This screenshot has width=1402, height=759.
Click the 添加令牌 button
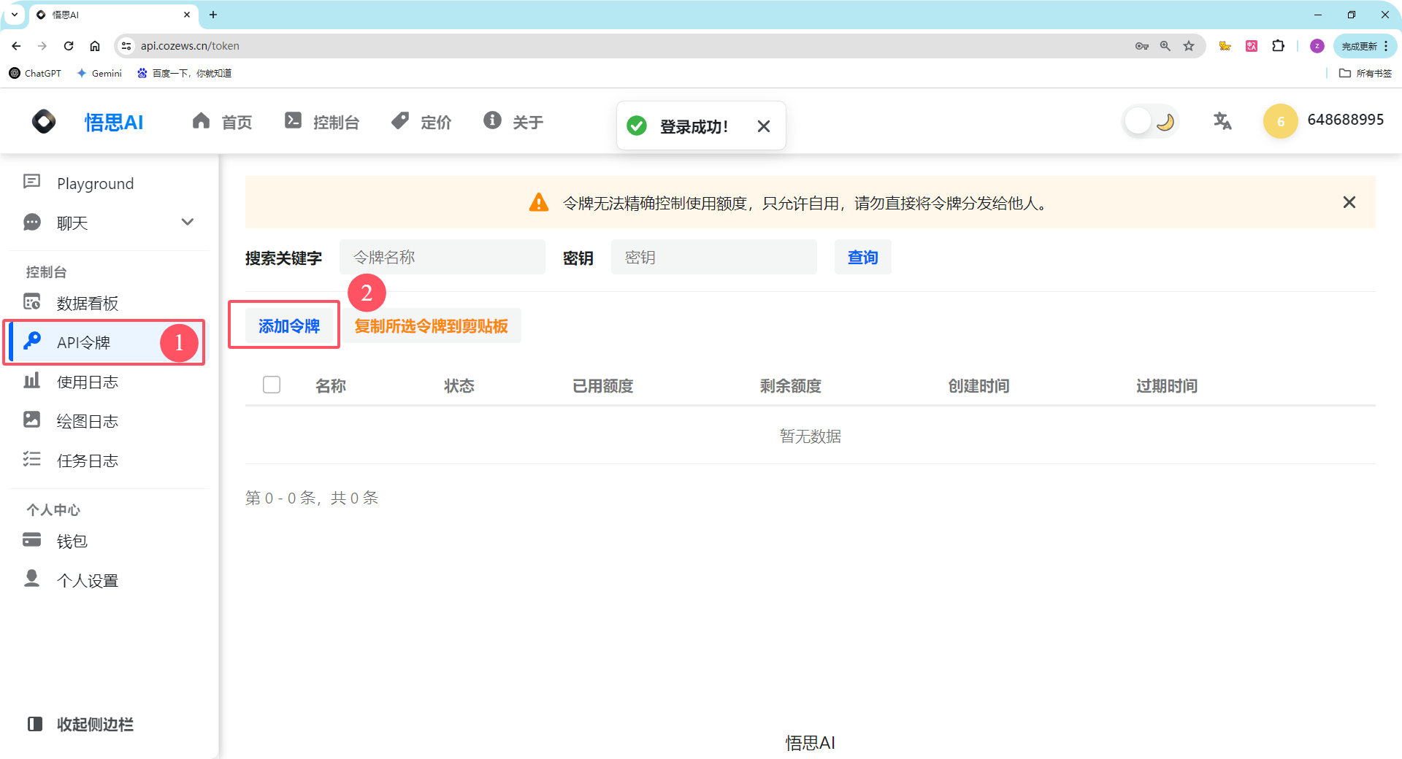[289, 325]
